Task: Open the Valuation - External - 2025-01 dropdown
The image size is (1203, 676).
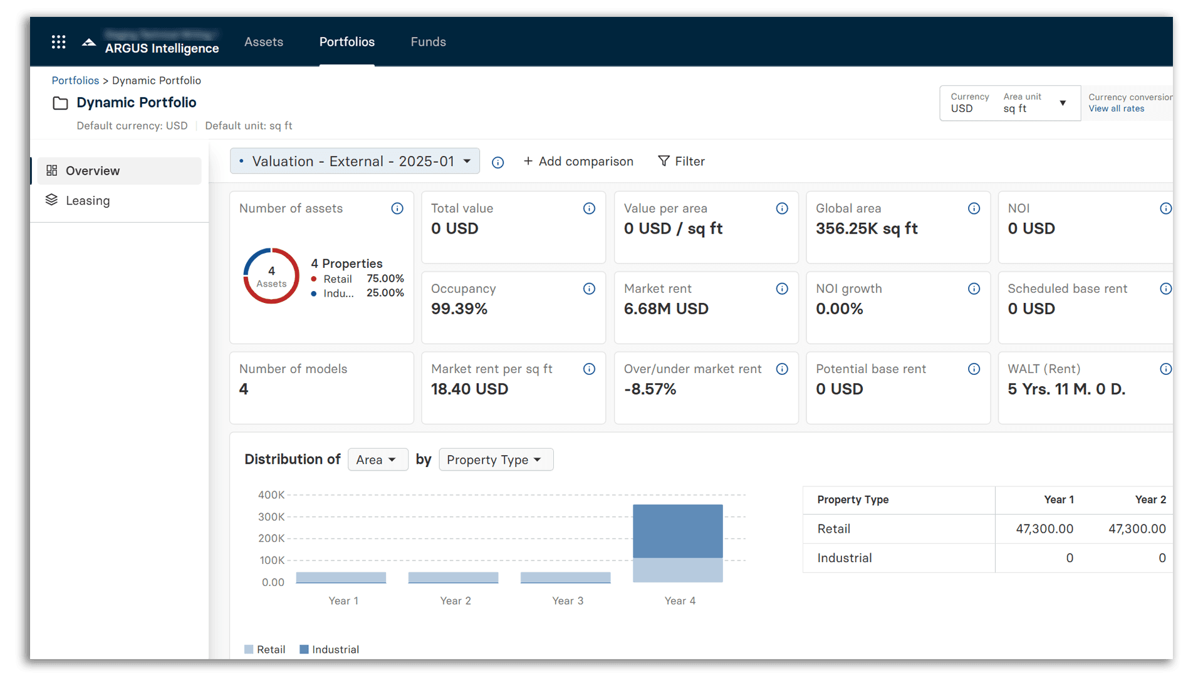Action: click(354, 161)
